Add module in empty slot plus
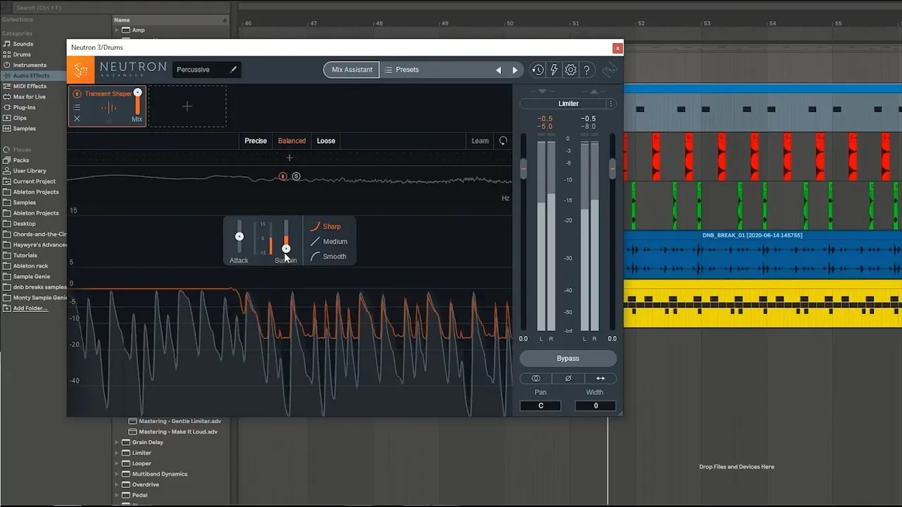The image size is (902, 507). pyautogui.click(x=187, y=106)
